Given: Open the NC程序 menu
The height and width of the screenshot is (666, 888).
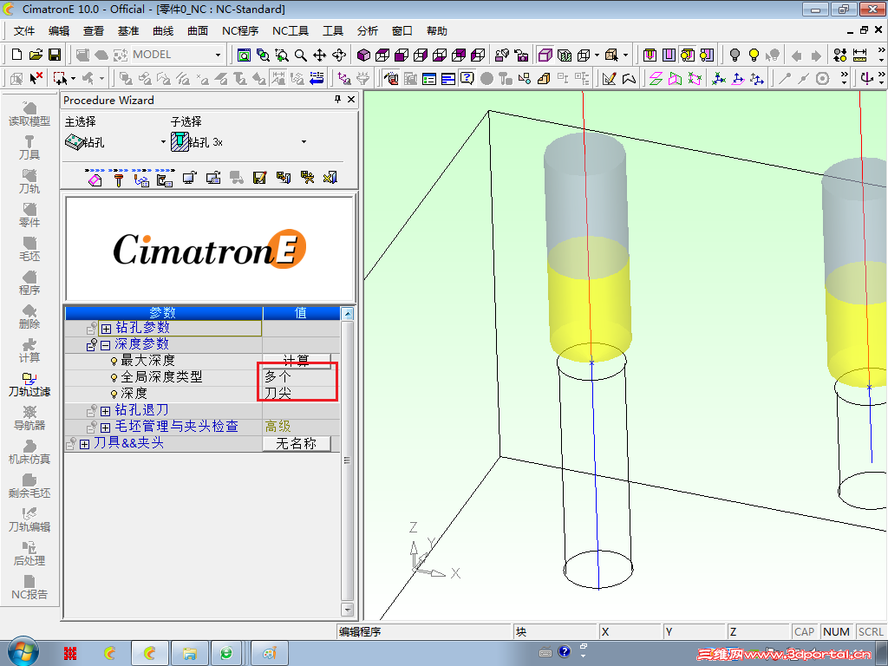Looking at the screenshot, I should tap(240, 31).
